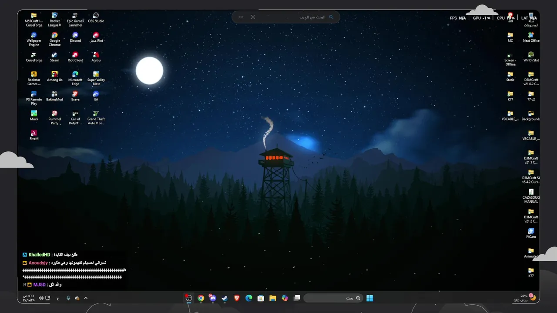Select the Among Us desktop icon
The height and width of the screenshot is (313, 557).
[x=54, y=77]
